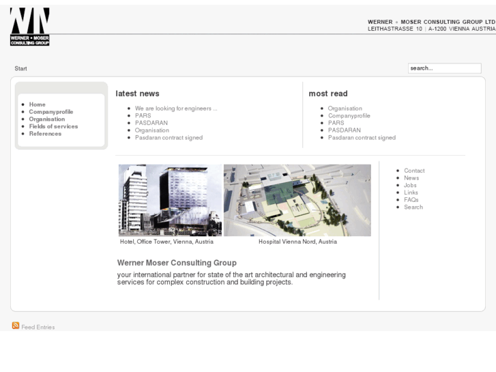Click the Hotel Office Tower image
The width and height of the screenshot is (496, 372).
click(x=170, y=200)
